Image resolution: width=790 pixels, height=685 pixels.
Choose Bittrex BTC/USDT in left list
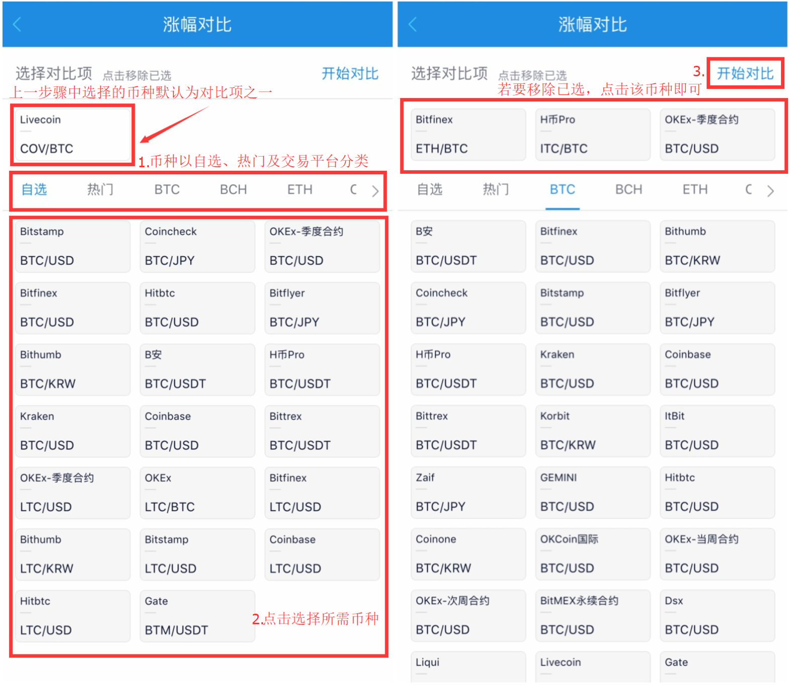(322, 431)
